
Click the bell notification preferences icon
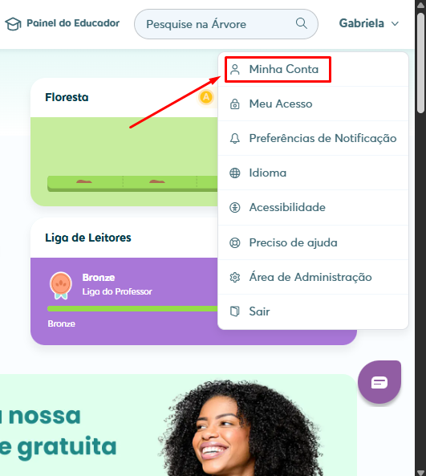coord(234,138)
